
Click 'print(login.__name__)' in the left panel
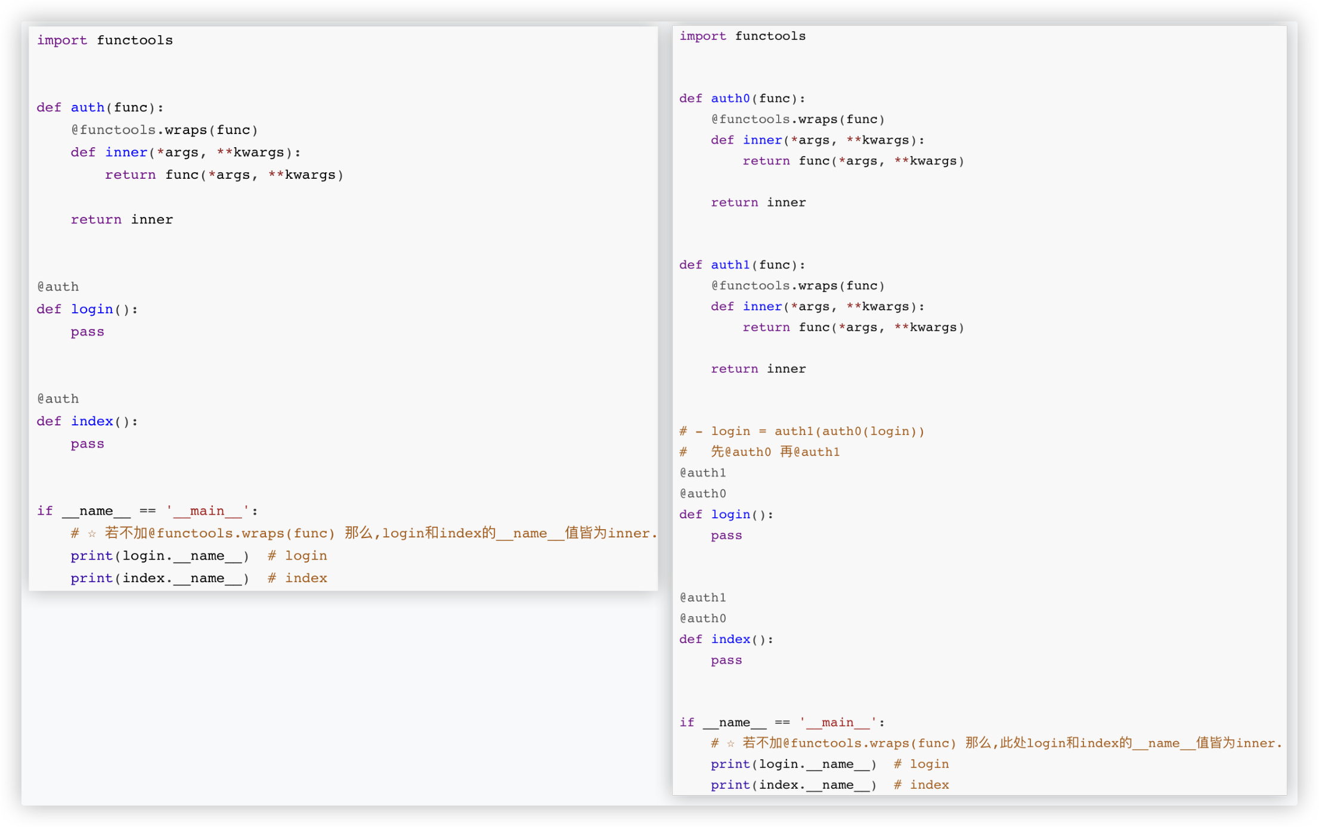(x=159, y=556)
